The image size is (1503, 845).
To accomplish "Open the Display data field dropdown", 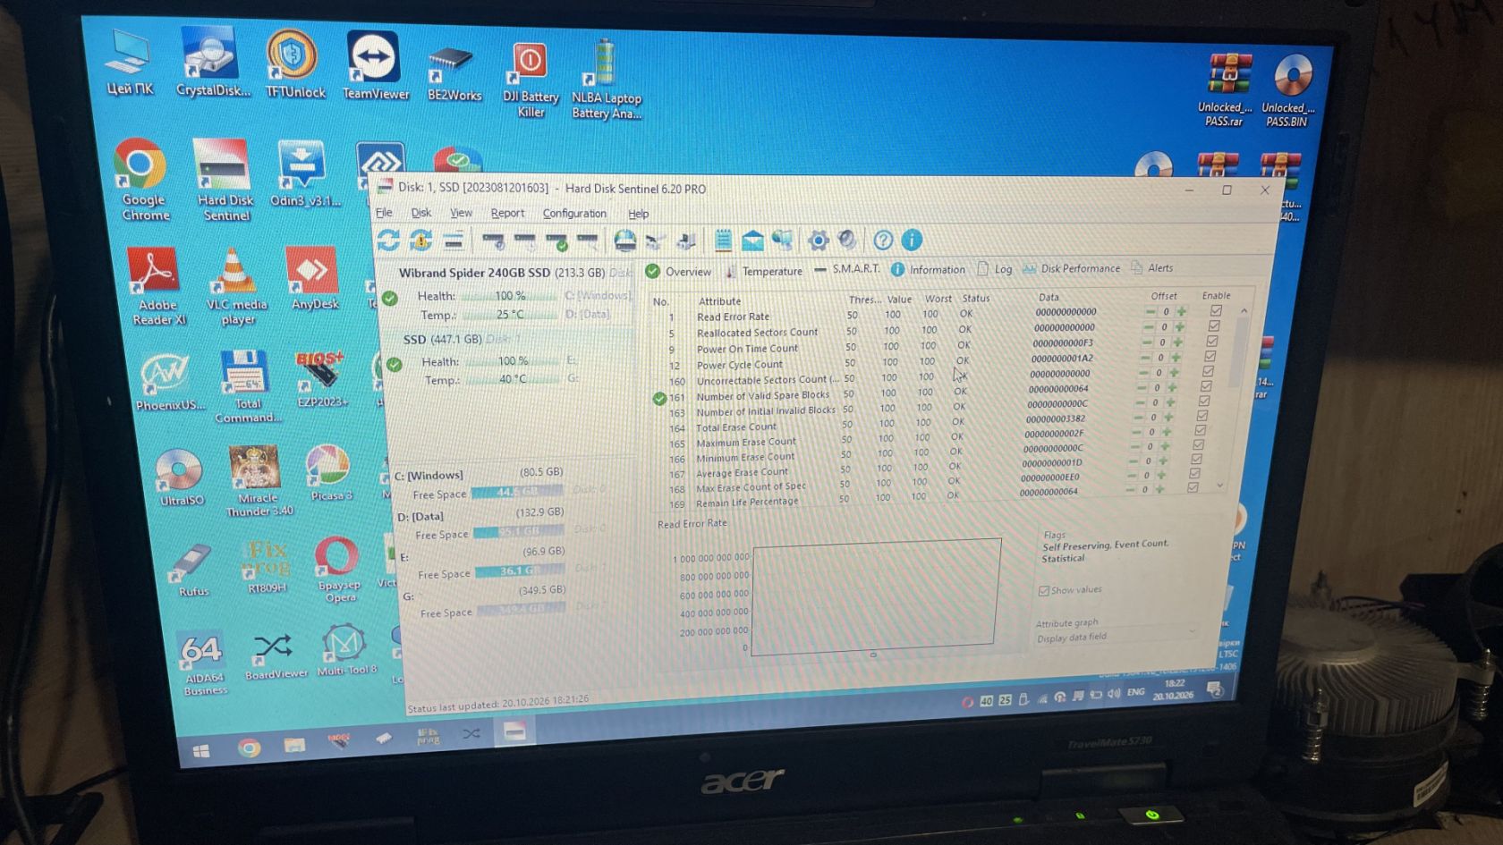I will [x=1116, y=637].
